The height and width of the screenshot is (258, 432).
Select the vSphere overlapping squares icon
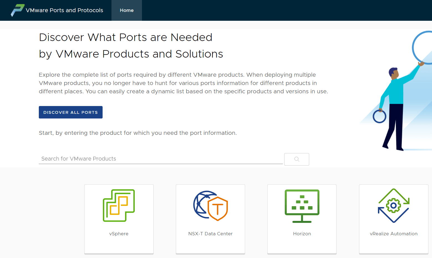[119, 205]
